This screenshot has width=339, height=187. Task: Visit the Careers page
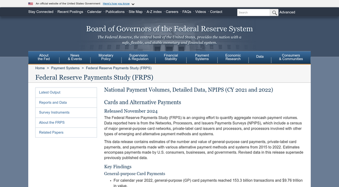[172, 12]
